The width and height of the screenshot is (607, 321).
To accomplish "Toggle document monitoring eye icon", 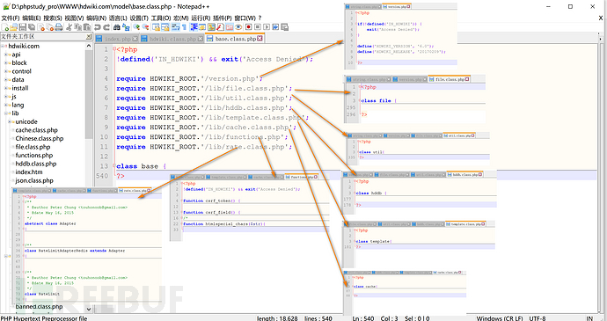I will tap(238, 27).
